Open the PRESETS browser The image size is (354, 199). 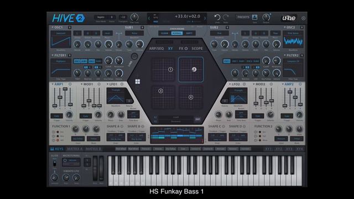pyautogui.click(x=243, y=17)
